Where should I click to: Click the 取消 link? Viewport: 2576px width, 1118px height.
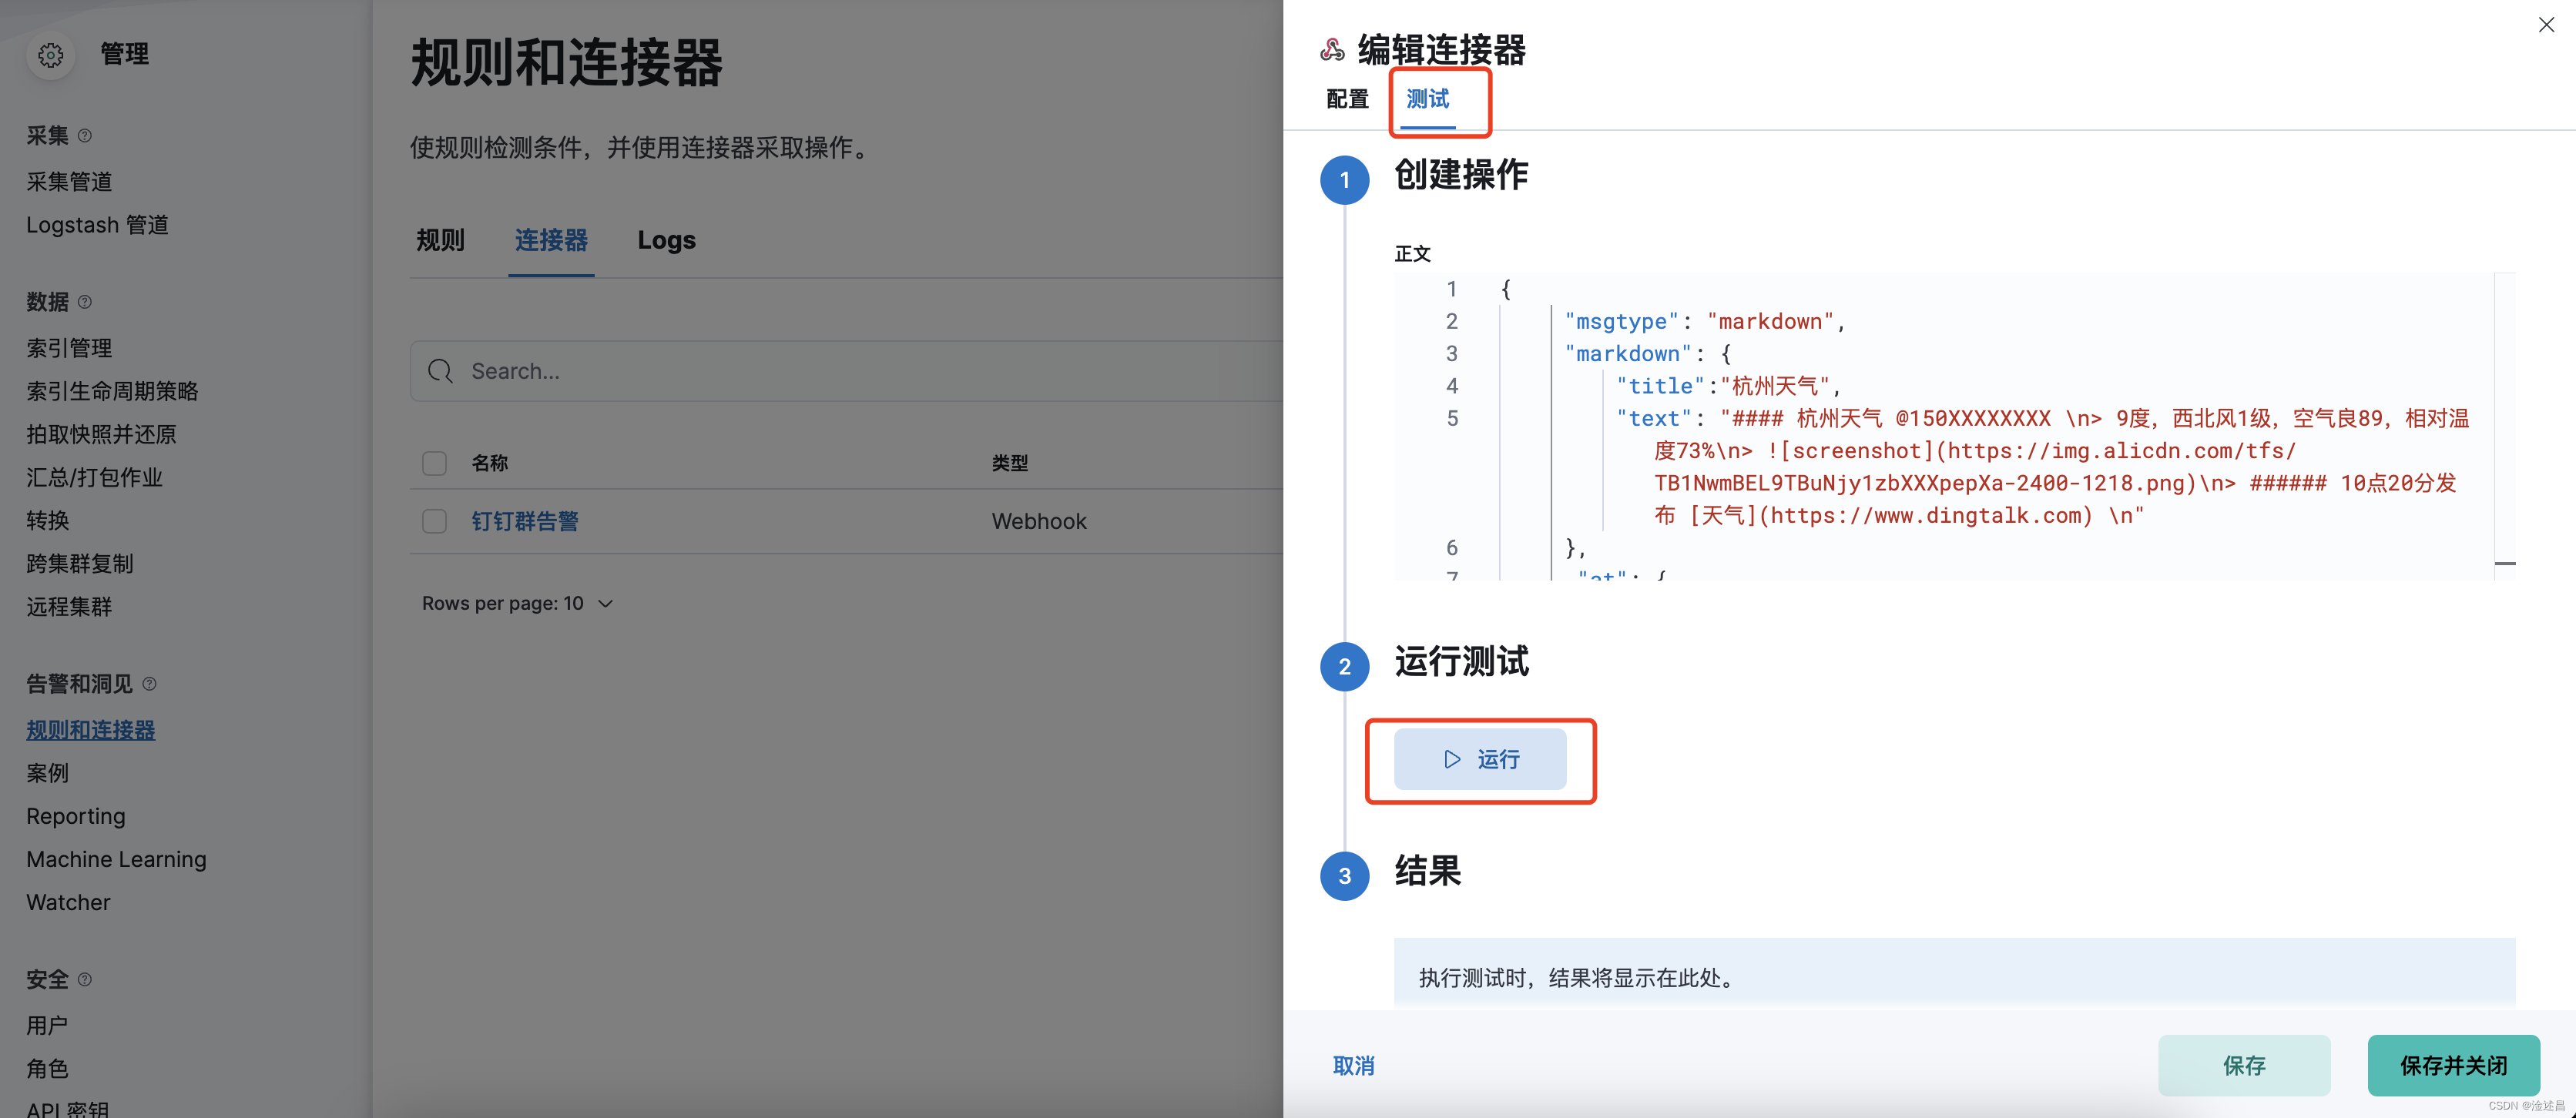click(x=1354, y=1066)
